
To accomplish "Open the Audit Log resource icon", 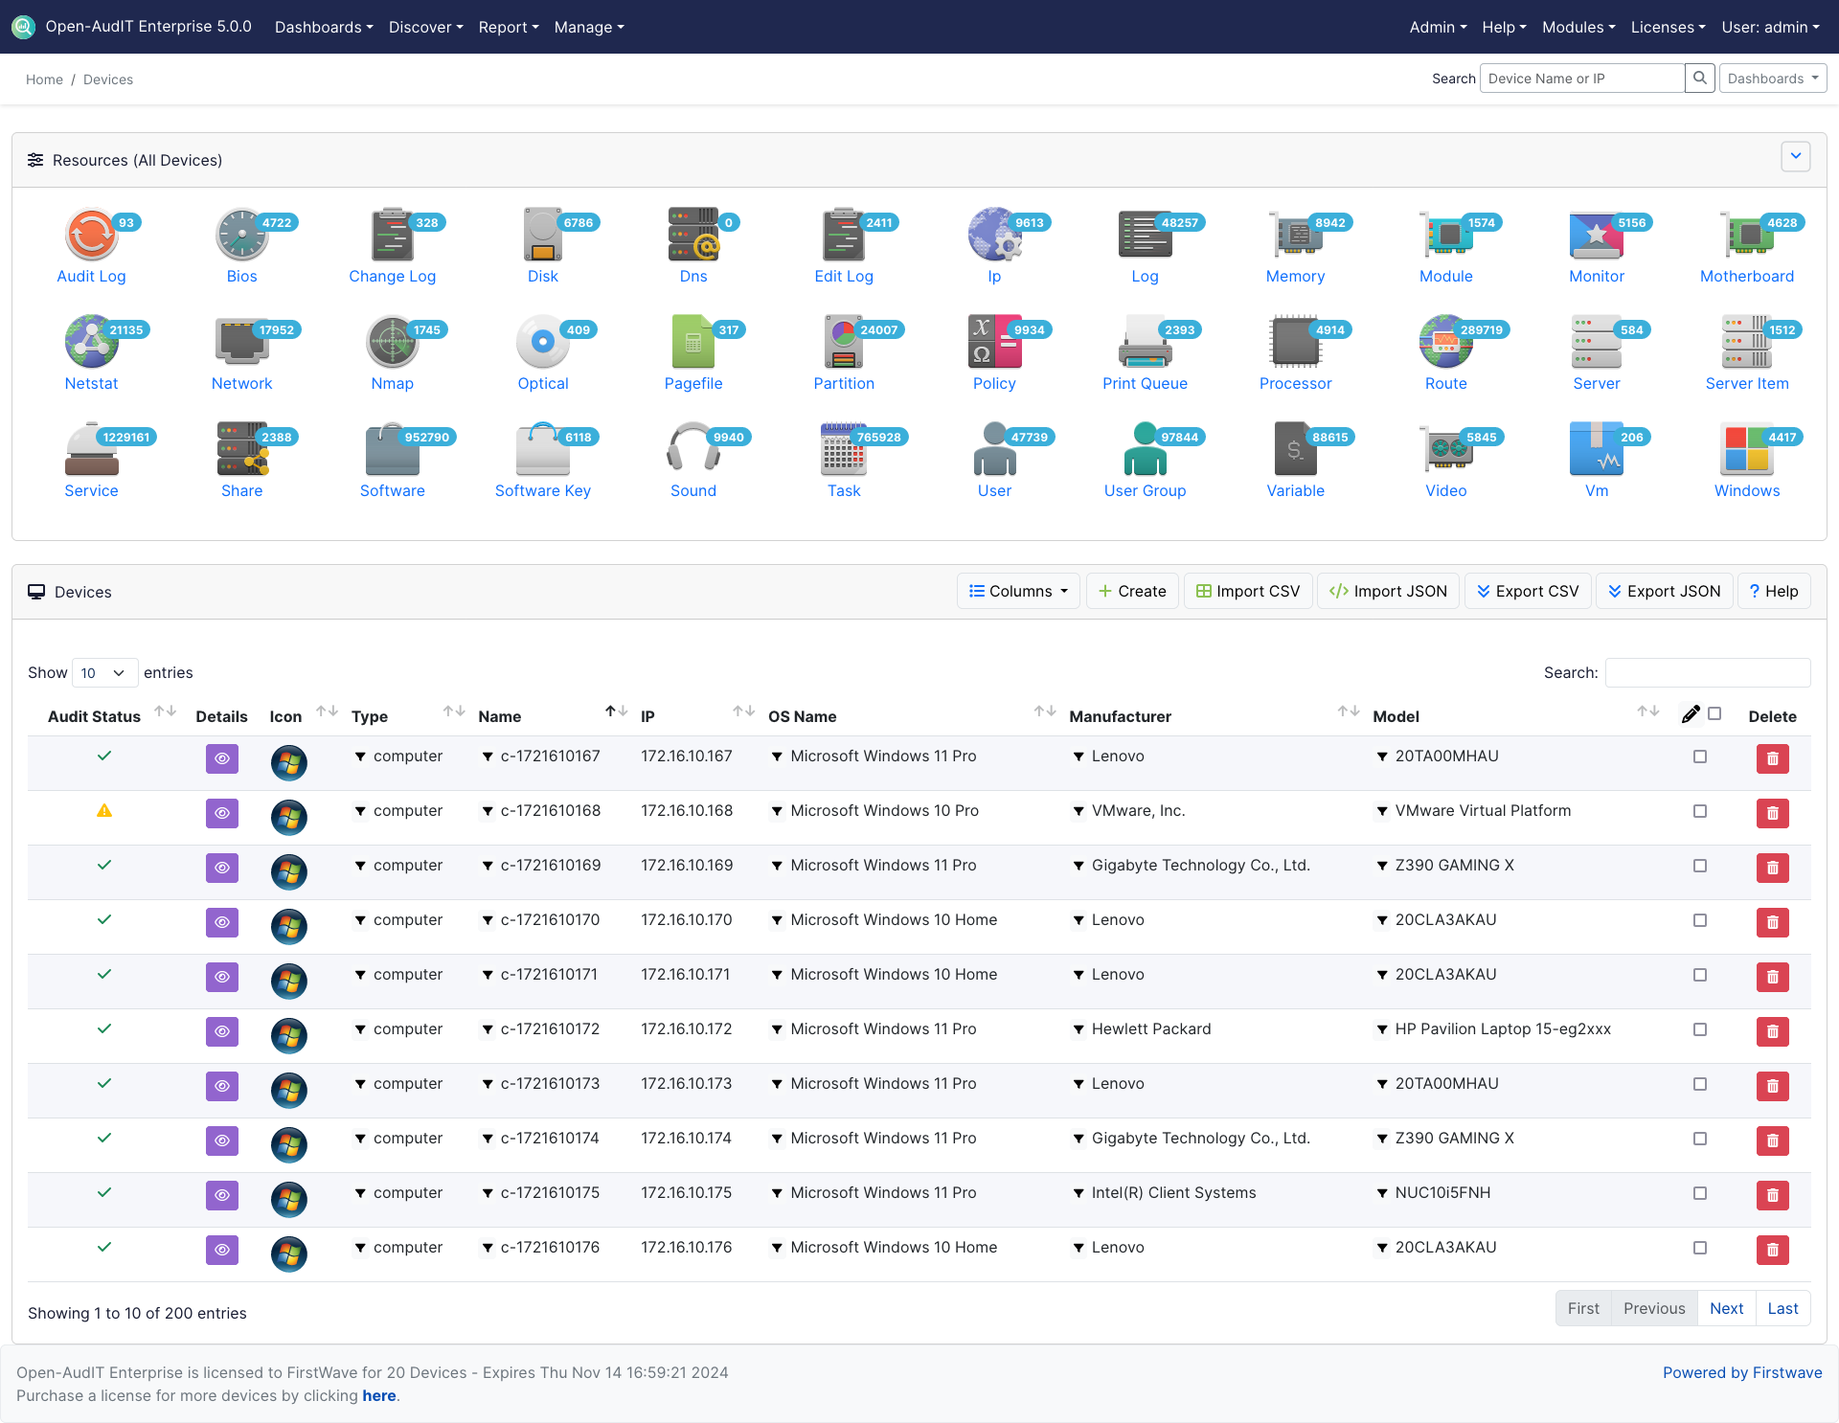I will 92,235.
